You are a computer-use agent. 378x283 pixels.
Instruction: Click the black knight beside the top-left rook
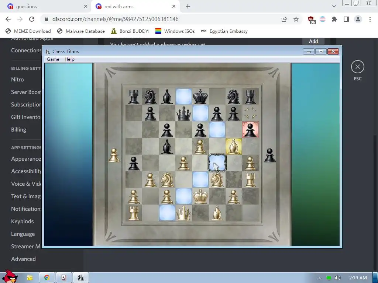[150, 96]
